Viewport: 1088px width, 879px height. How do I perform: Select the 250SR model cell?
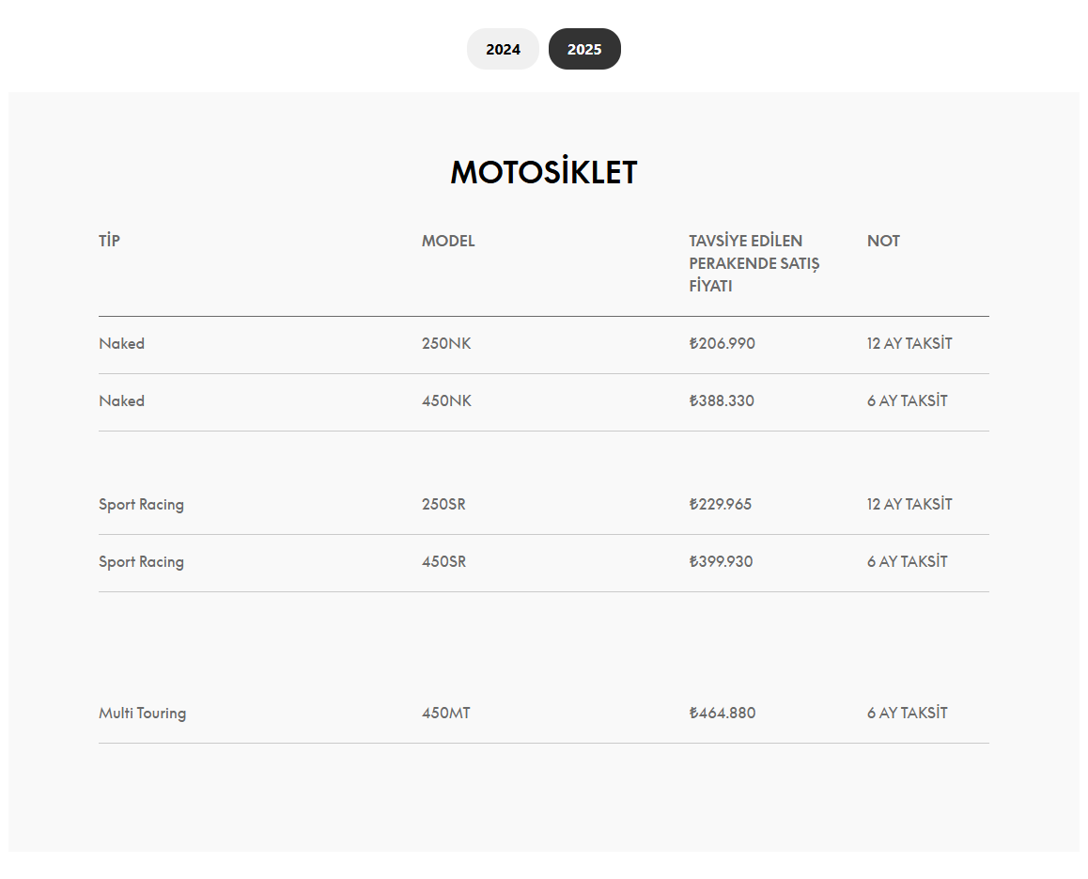[x=443, y=505]
